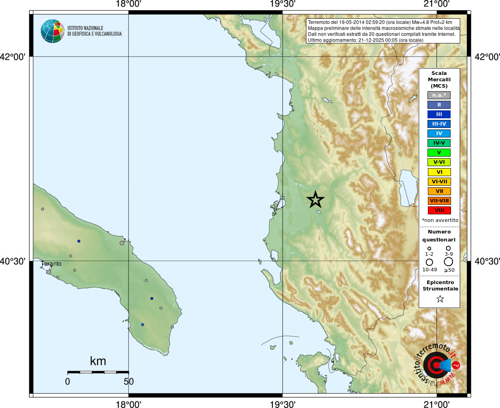
Task: Click the IV-V intensity legend entry
Action: (x=439, y=143)
